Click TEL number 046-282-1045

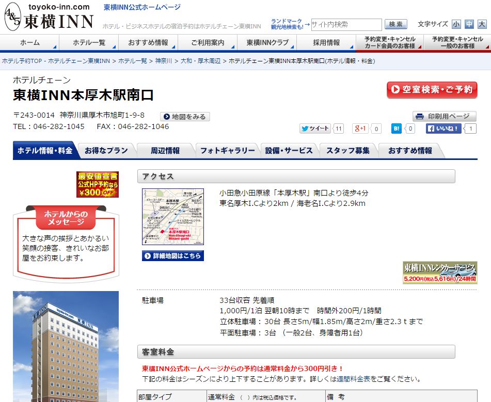59,126
